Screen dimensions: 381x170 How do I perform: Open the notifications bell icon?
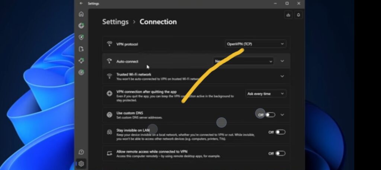[298, 15]
